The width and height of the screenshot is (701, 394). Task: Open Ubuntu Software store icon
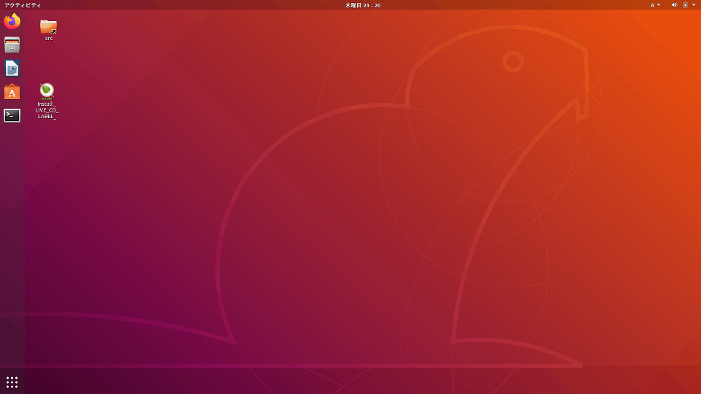(12, 92)
